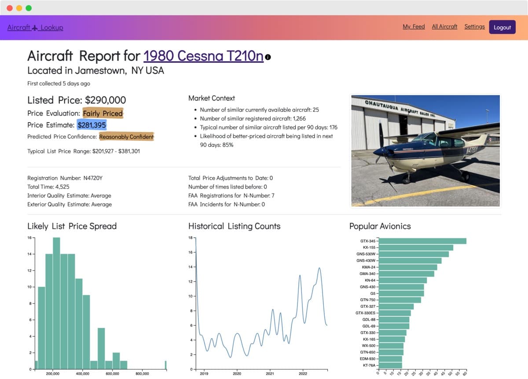Click the "Reasonably Confident" badge
The width and height of the screenshot is (528, 379).
pyautogui.click(x=126, y=137)
